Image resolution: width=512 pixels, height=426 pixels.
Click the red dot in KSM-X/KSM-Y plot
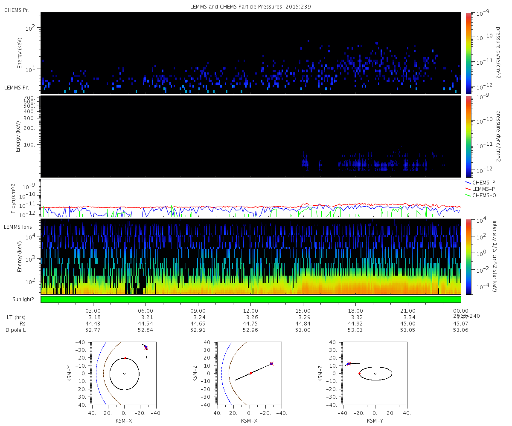[125, 358]
